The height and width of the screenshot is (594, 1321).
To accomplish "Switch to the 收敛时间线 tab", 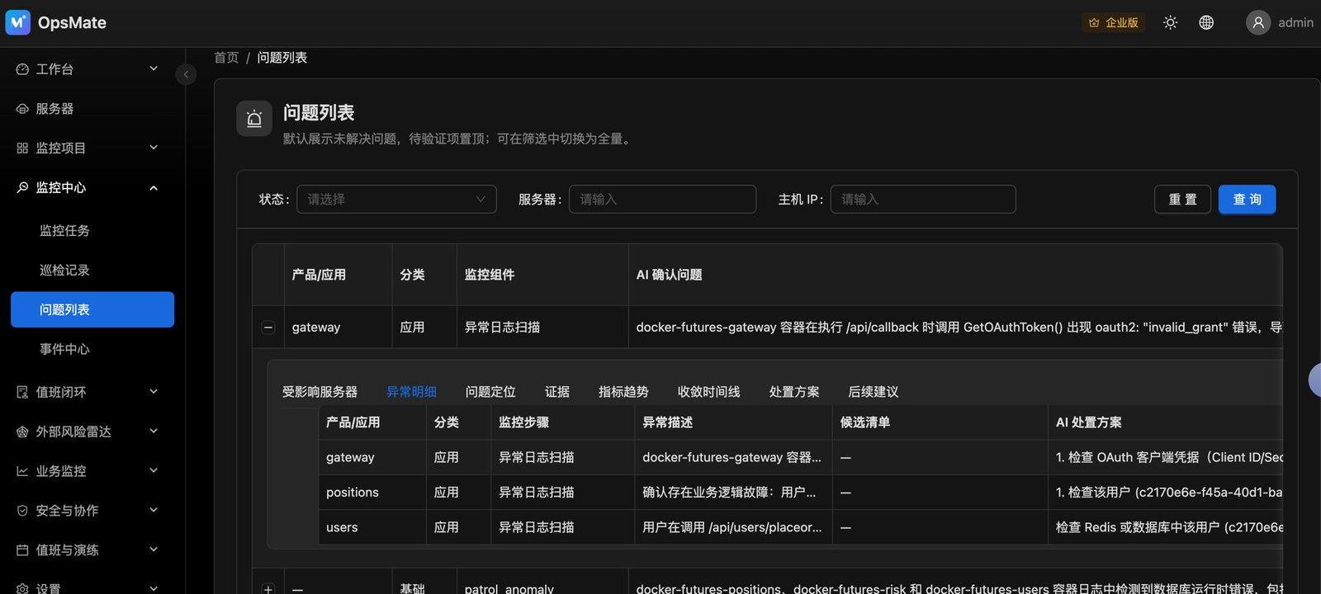I will [708, 392].
